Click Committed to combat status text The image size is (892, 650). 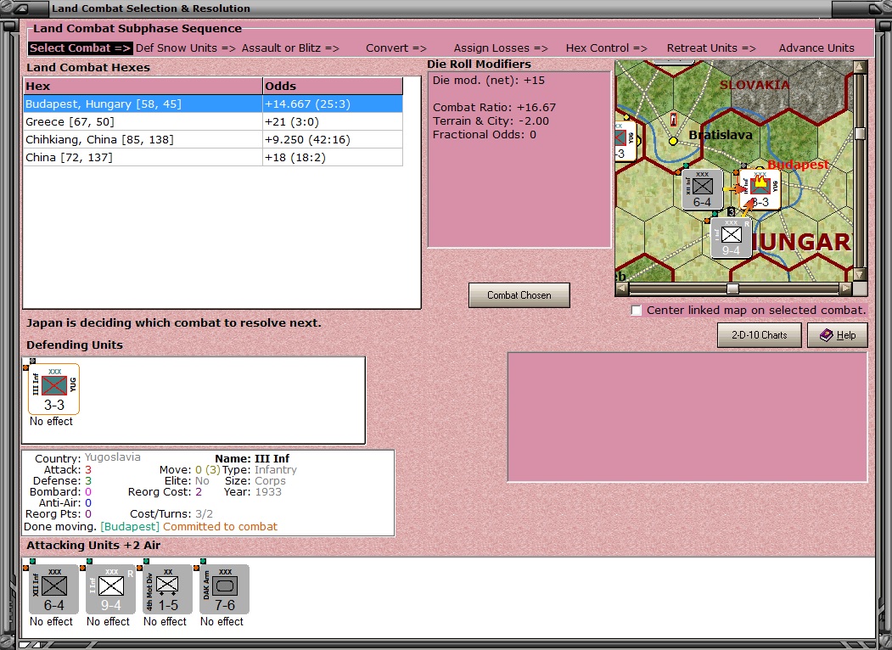tap(220, 527)
